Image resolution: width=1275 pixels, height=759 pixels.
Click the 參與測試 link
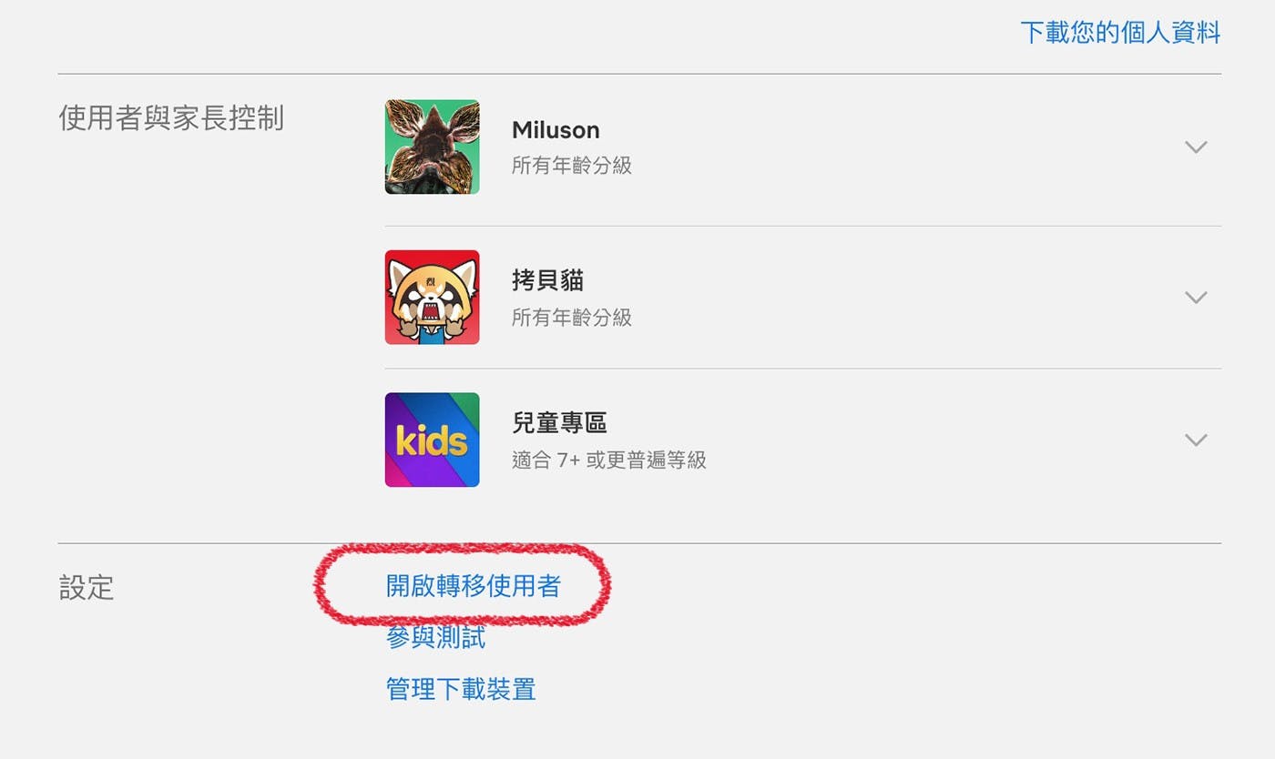[x=435, y=637]
